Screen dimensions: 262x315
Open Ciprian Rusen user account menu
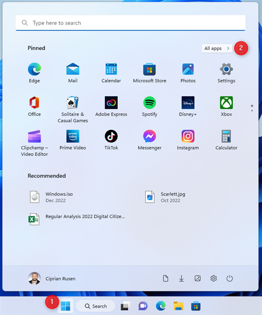[x=52, y=279]
